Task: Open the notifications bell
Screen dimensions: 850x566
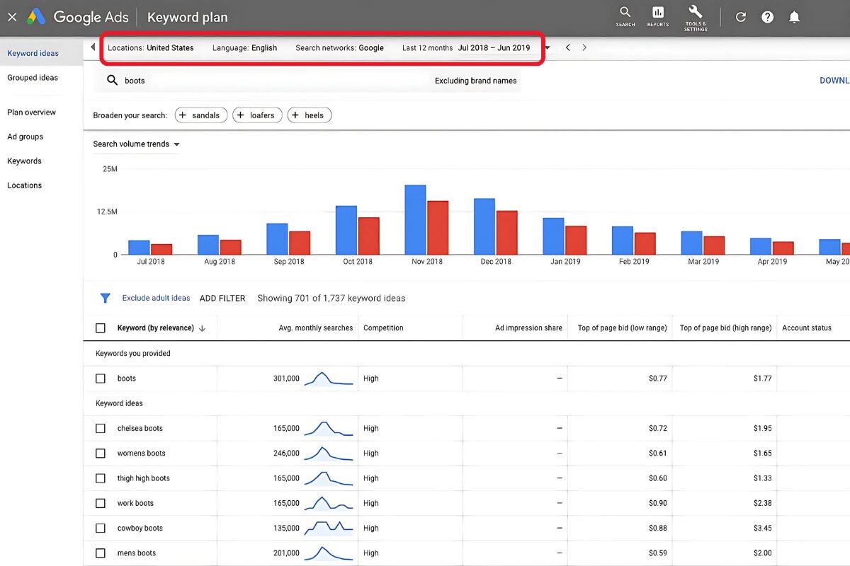Action: pos(795,17)
